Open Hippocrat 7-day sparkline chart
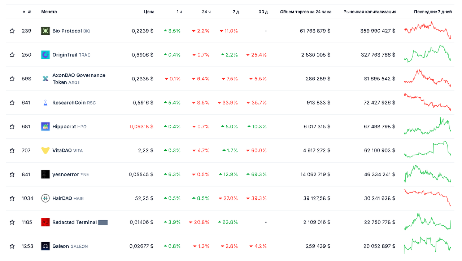This screenshot has height=261, width=462. (x=427, y=126)
